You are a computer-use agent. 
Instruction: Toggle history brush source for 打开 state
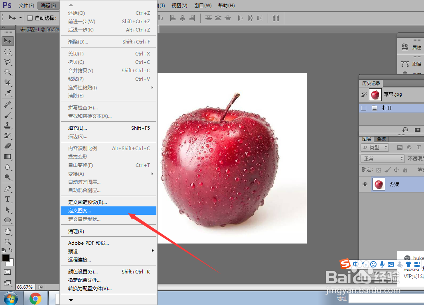click(364, 108)
